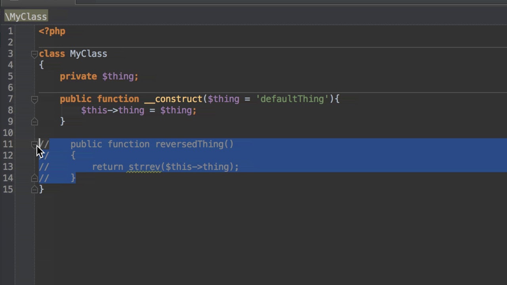This screenshot has width=507, height=285.
Task: Collapse the __construct function fold marker
Action: tap(34, 100)
